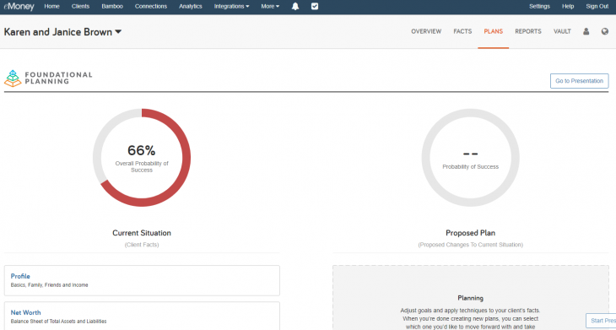The height and width of the screenshot is (330, 616).
Task: Open the Net Worth link
Action: [25, 313]
